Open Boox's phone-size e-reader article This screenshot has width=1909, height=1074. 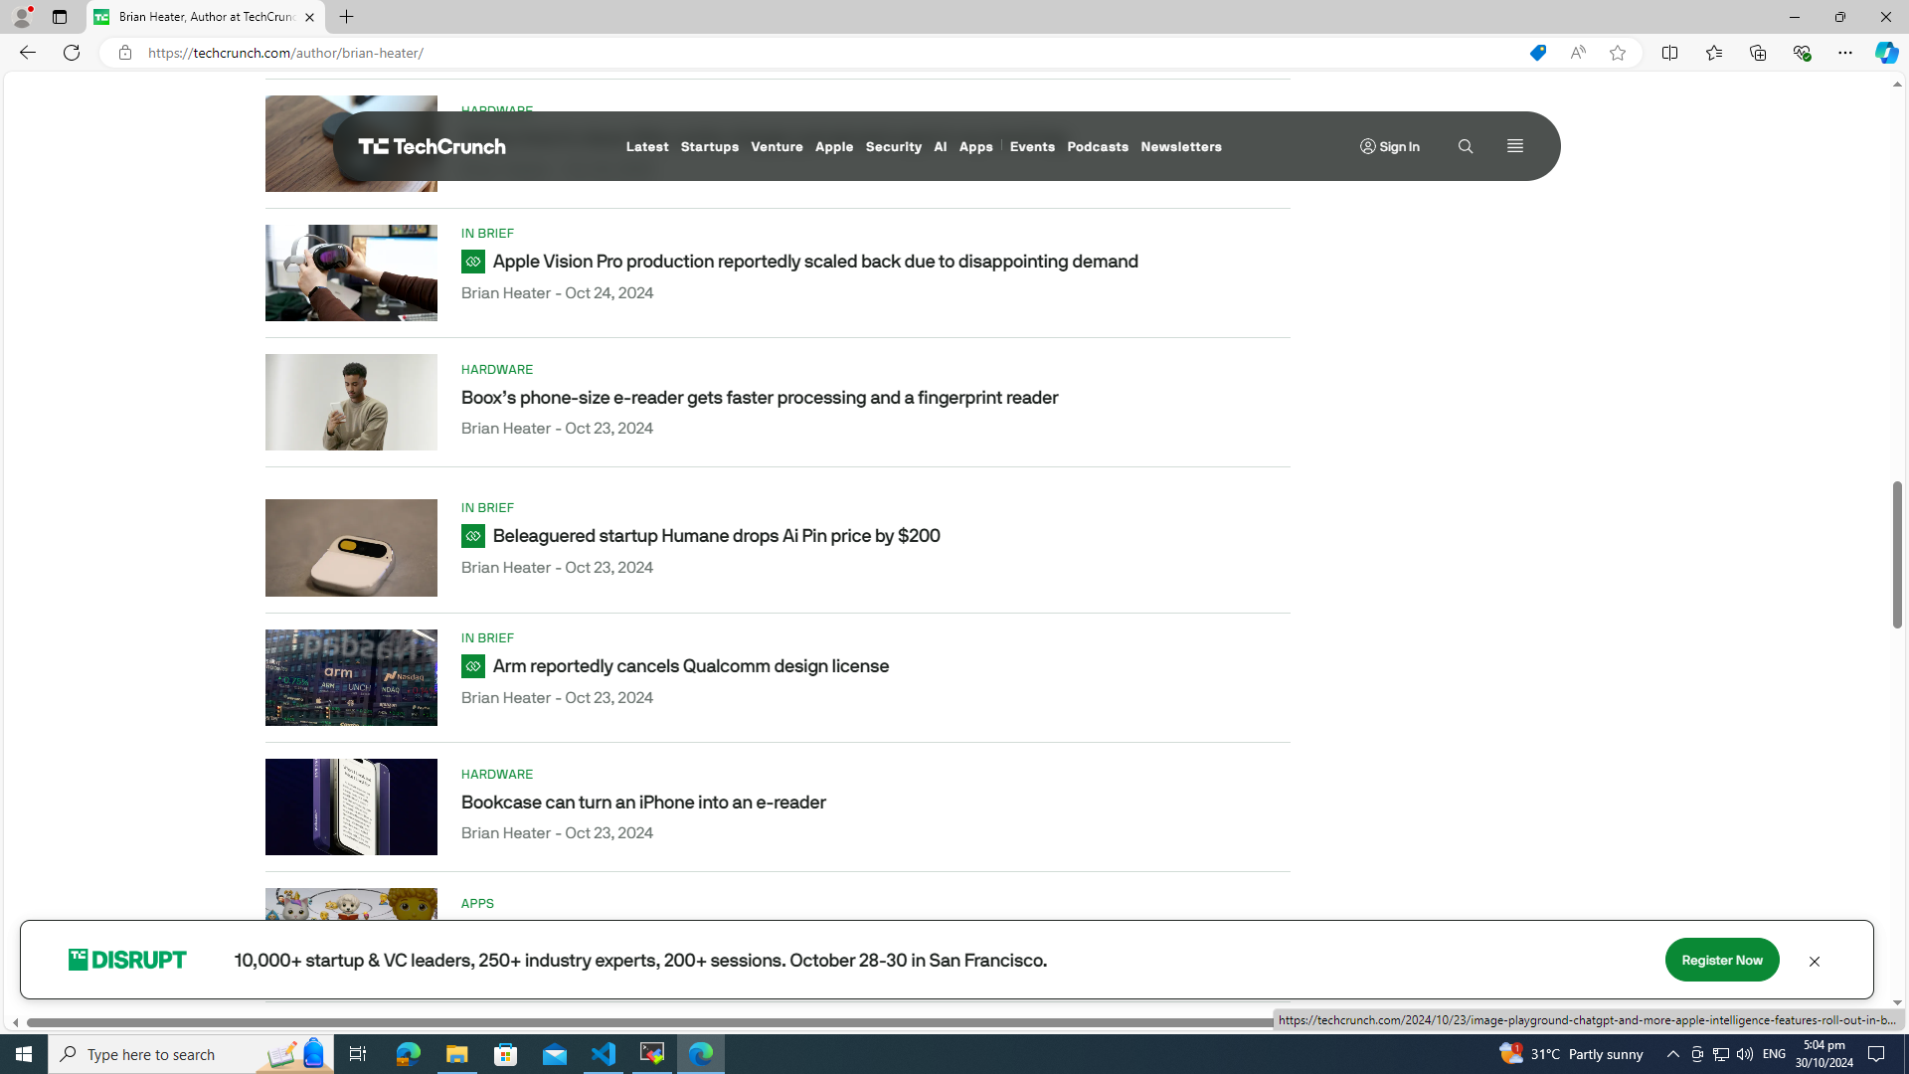coord(760,398)
